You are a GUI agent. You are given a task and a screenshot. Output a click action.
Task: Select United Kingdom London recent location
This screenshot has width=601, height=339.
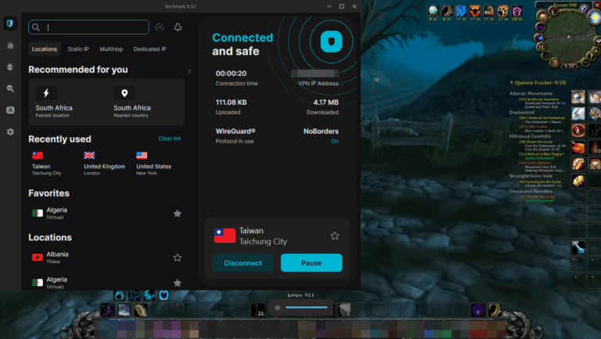click(x=104, y=164)
